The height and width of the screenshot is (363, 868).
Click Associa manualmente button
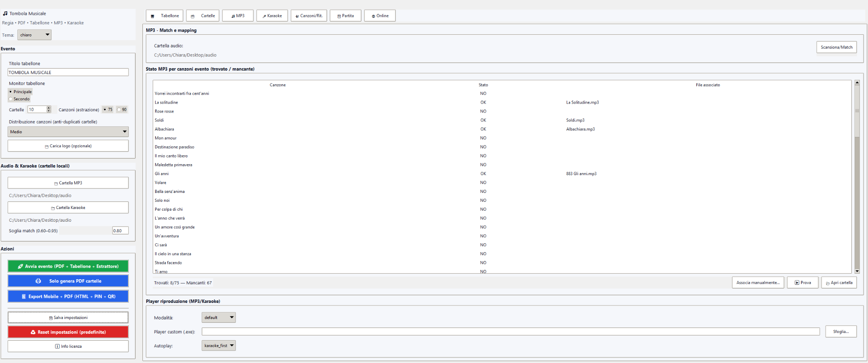pos(757,283)
